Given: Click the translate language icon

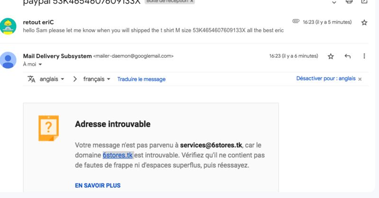Looking at the screenshot, I should tap(31, 79).
